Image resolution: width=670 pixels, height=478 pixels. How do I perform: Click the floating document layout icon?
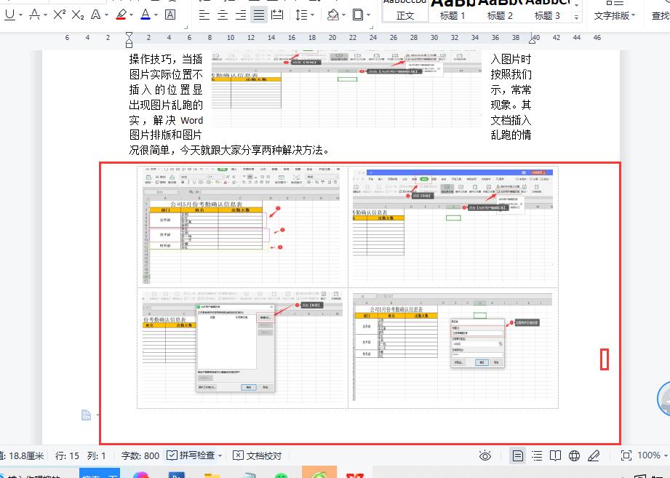(x=86, y=415)
